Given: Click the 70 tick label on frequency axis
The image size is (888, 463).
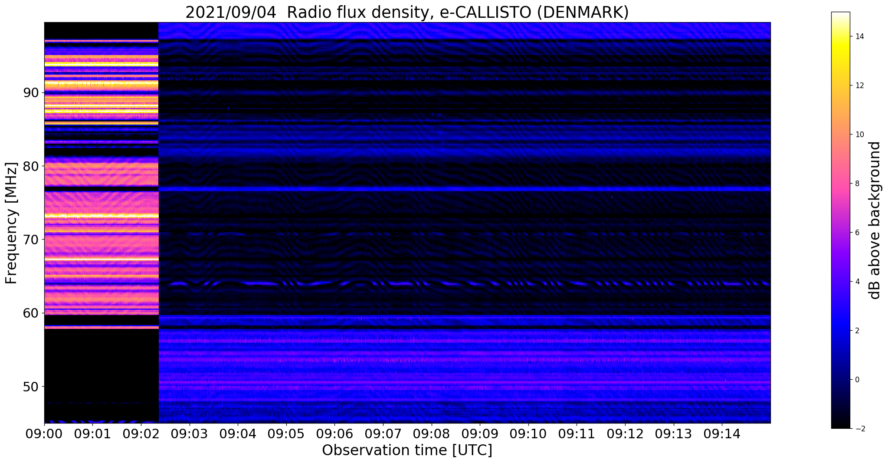Looking at the screenshot, I should pos(31,240).
